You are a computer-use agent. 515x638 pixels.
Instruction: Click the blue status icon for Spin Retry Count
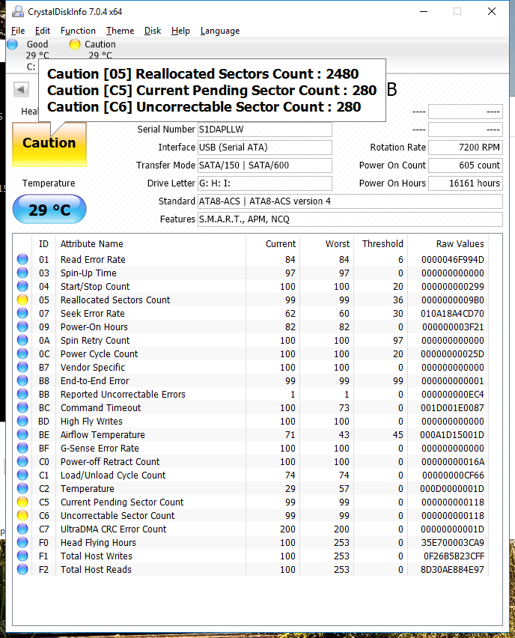[x=22, y=340]
